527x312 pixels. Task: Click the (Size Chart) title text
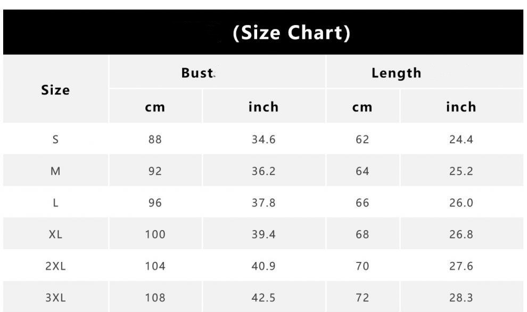click(x=292, y=33)
